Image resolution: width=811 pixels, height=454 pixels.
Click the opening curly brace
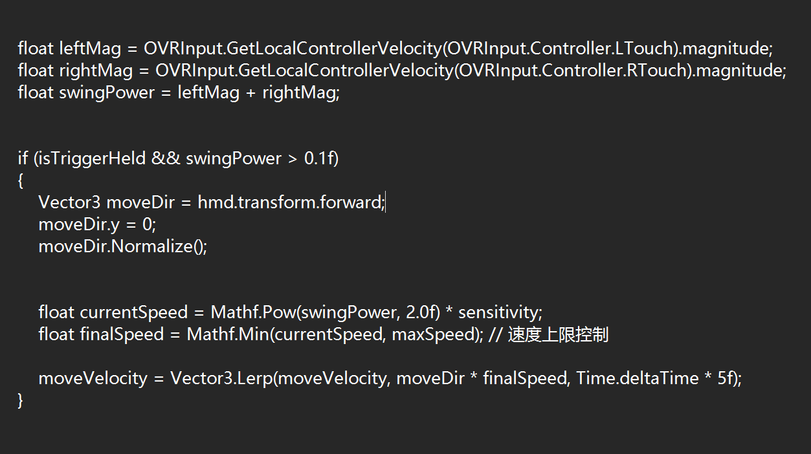click(x=21, y=181)
